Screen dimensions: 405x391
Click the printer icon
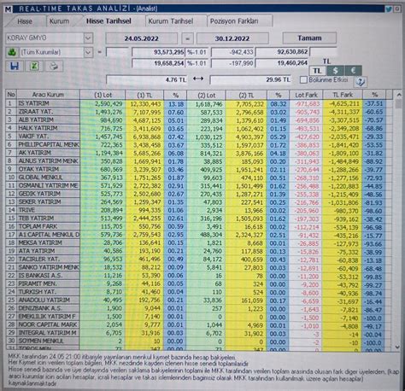(54, 67)
